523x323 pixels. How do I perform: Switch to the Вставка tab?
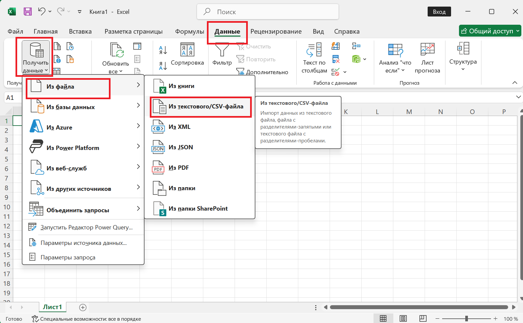click(x=80, y=31)
